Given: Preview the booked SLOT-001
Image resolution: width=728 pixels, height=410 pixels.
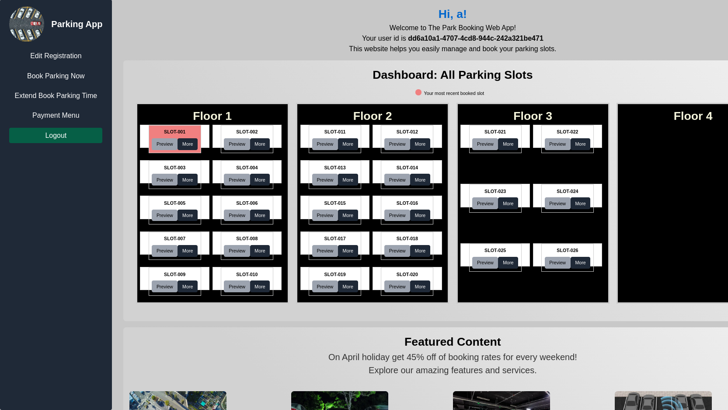Looking at the screenshot, I should pyautogui.click(x=164, y=144).
